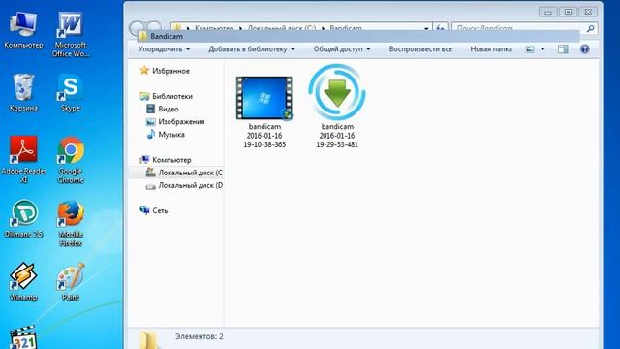Select the 321 Media Player Classic shortcut
Image resolution: width=620 pixels, height=349 pixels.
point(23,337)
